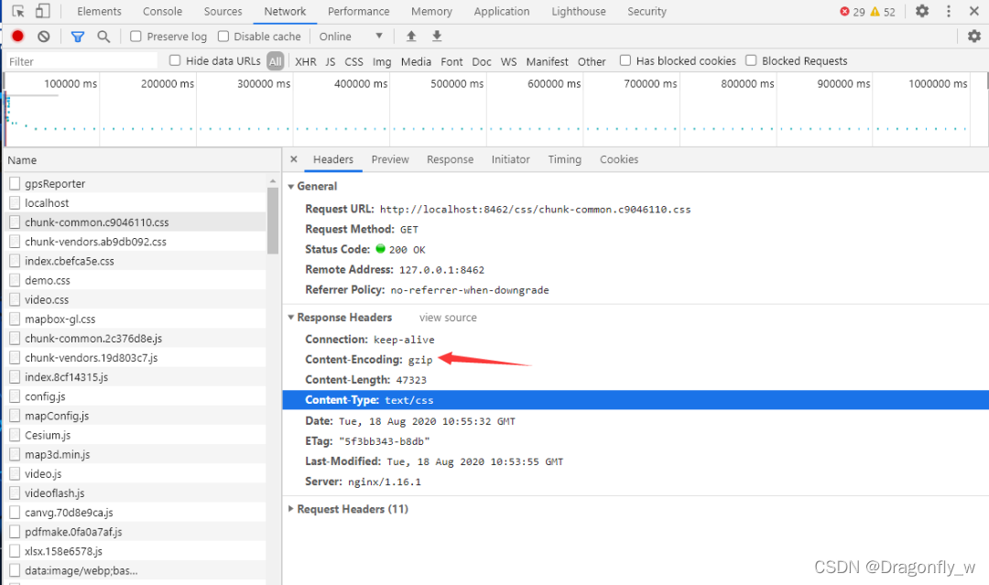The width and height of the screenshot is (989, 585).
Task: Click the Filter text input field
Action: tap(82, 61)
